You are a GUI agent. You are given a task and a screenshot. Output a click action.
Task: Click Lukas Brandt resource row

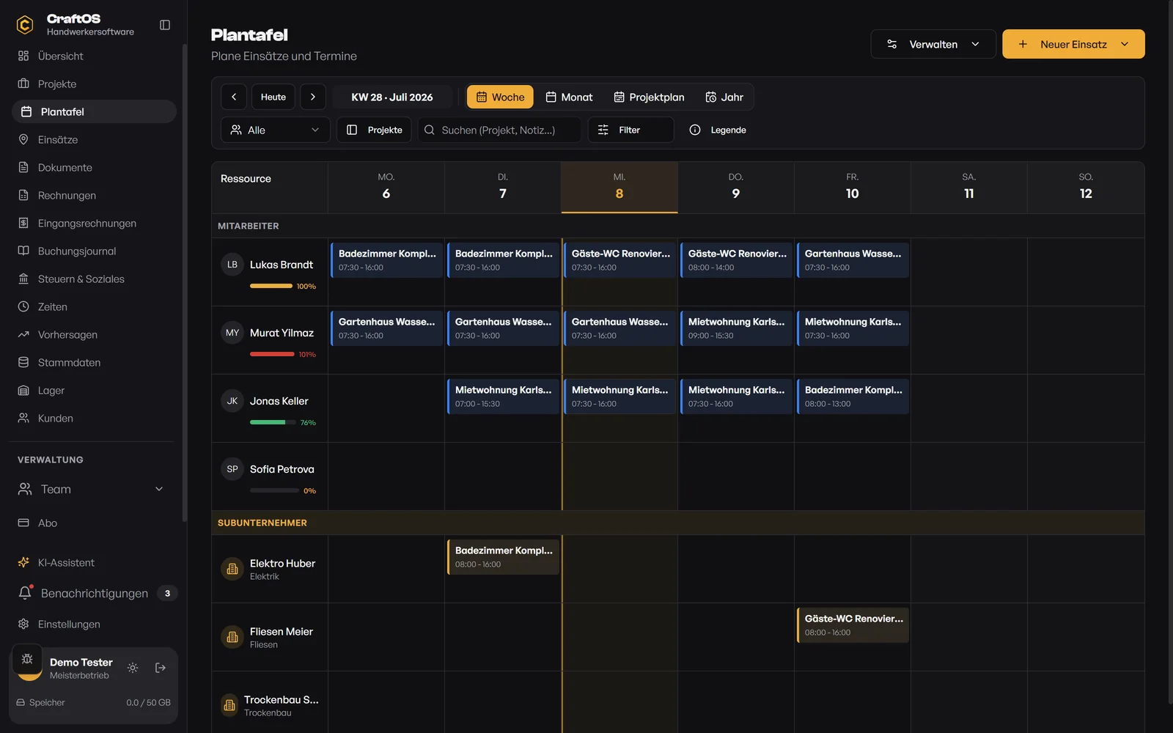[270, 272]
